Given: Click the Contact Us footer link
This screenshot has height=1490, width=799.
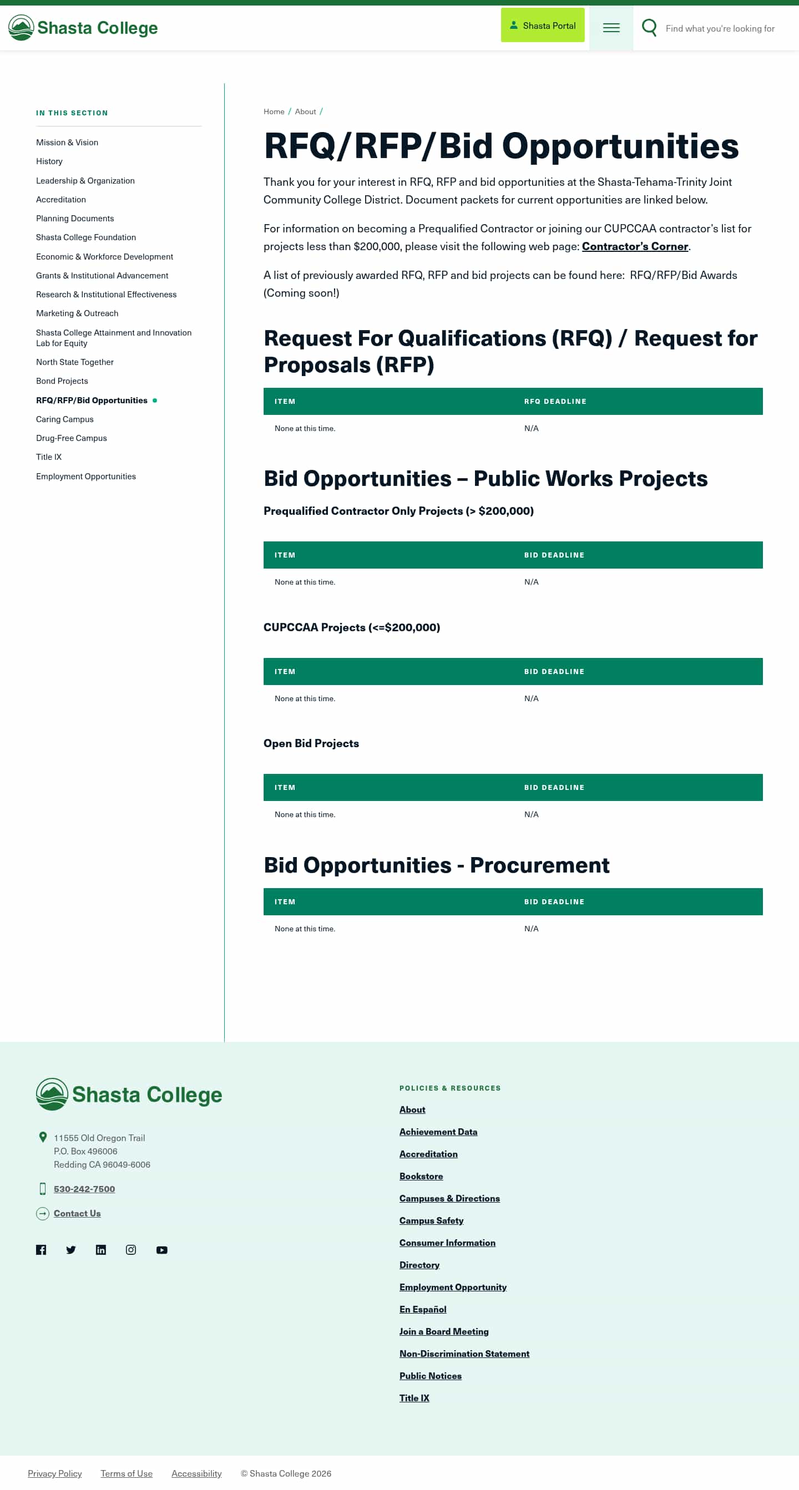Looking at the screenshot, I should click(77, 1213).
